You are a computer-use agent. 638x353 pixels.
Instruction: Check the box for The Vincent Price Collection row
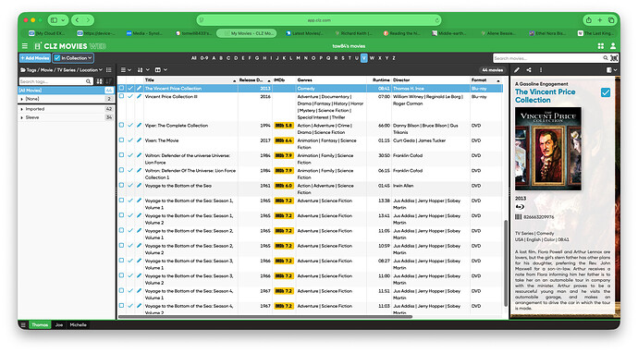(x=121, y=88)
